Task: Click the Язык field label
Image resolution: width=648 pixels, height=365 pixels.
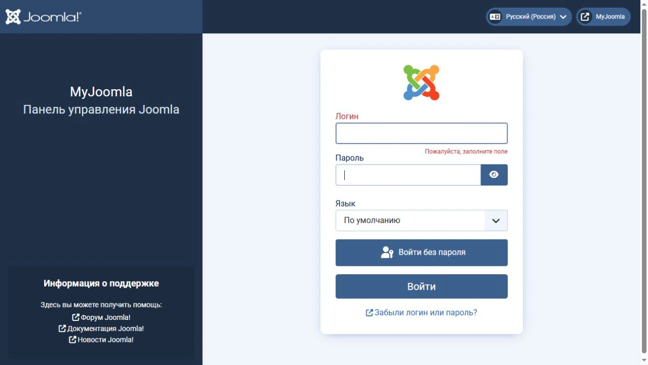Action: click(x=345, y=204)
